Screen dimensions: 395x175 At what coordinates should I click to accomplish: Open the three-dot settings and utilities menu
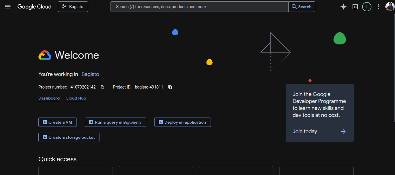pos(378,7)
